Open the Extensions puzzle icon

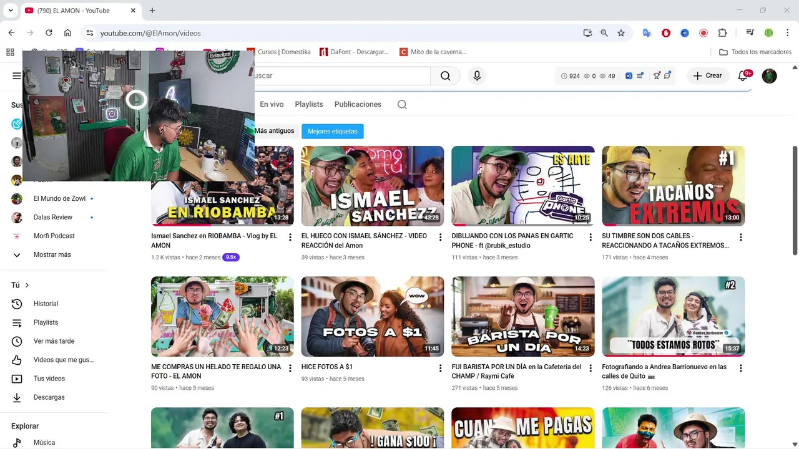pos(722,33)
